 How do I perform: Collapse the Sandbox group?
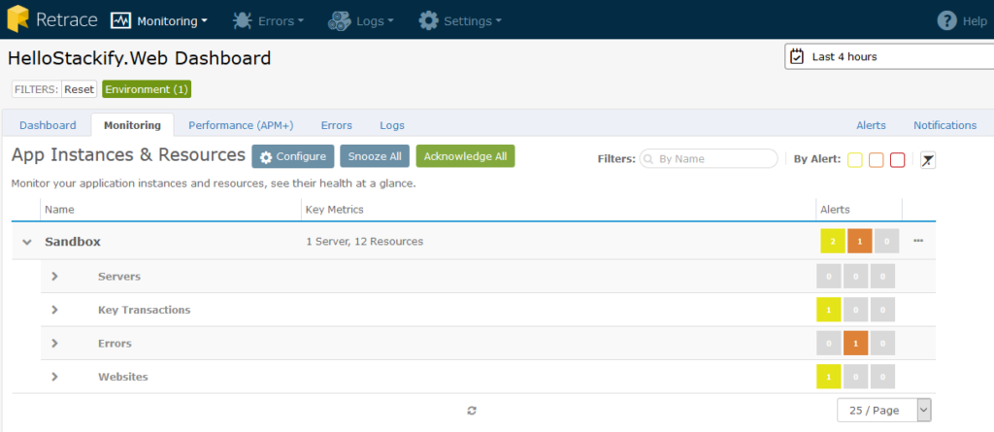[x=26, y=242]
